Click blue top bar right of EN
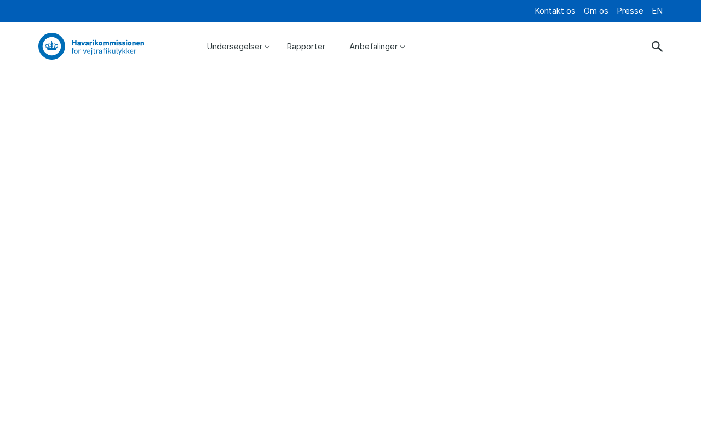This screenshot has width=701, height=438. 683,11
